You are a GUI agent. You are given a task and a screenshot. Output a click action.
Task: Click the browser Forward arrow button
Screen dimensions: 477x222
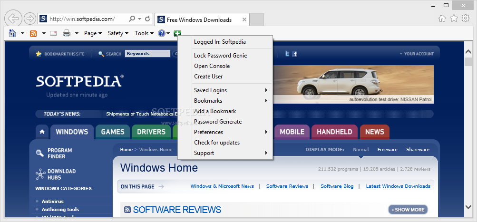[x=30, y=19]
